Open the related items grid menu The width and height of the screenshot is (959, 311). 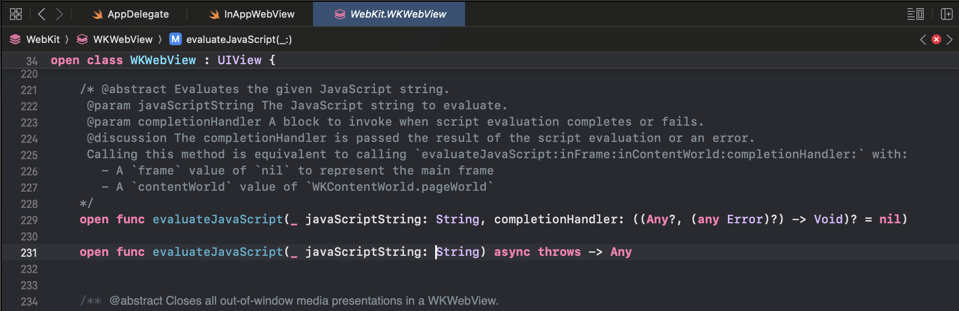(16, 14)
